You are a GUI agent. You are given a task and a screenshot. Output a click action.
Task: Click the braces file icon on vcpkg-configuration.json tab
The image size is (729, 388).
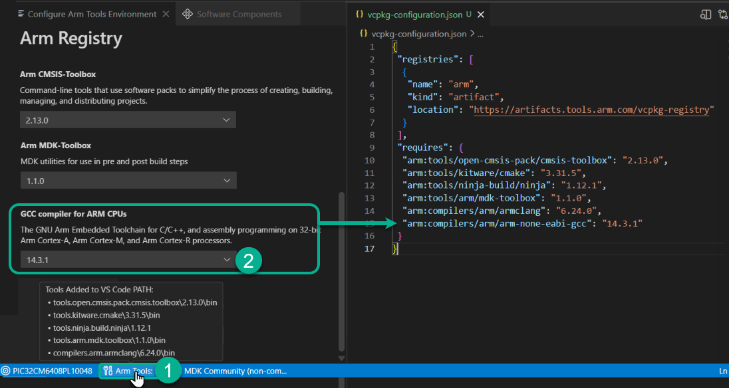[x=359, y=15]
